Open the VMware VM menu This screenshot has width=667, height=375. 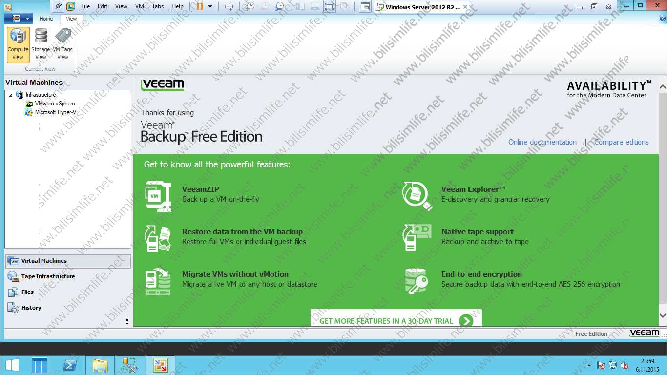140,6
